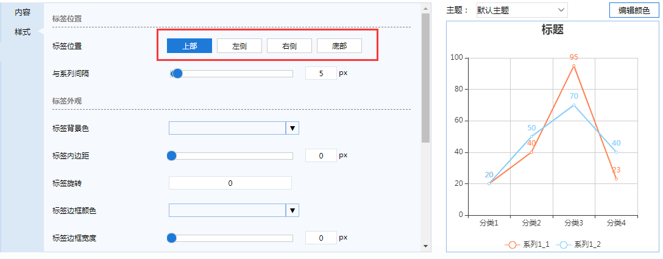Click the 标签边框宽度 slider handle
The width and height of the screenshot is (663, 259).
172,238
